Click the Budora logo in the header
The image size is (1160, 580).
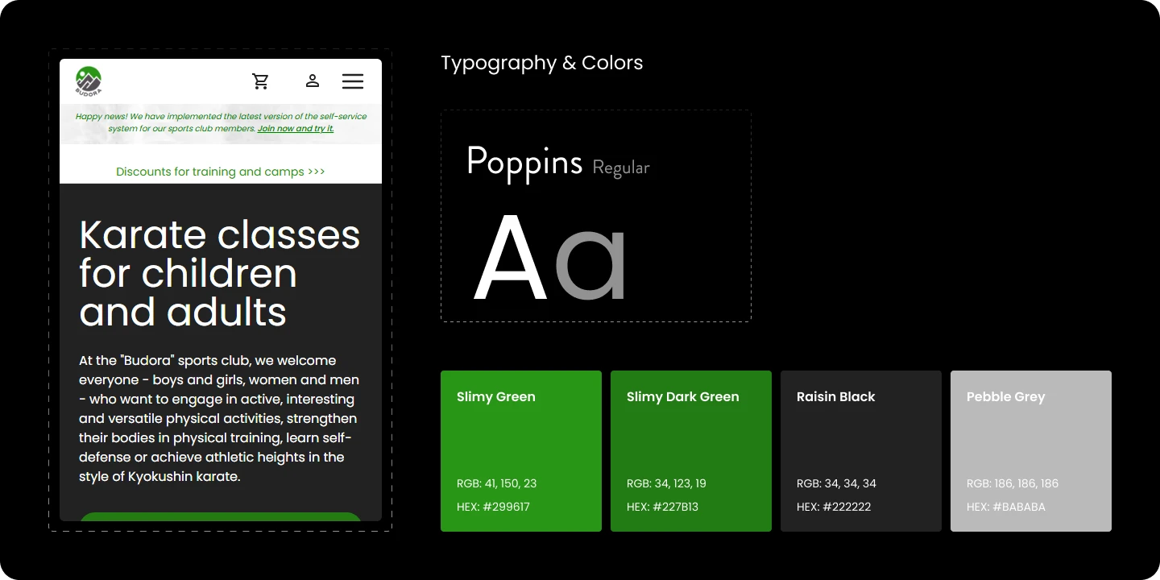pyautogui.click(x=89, y=81)
